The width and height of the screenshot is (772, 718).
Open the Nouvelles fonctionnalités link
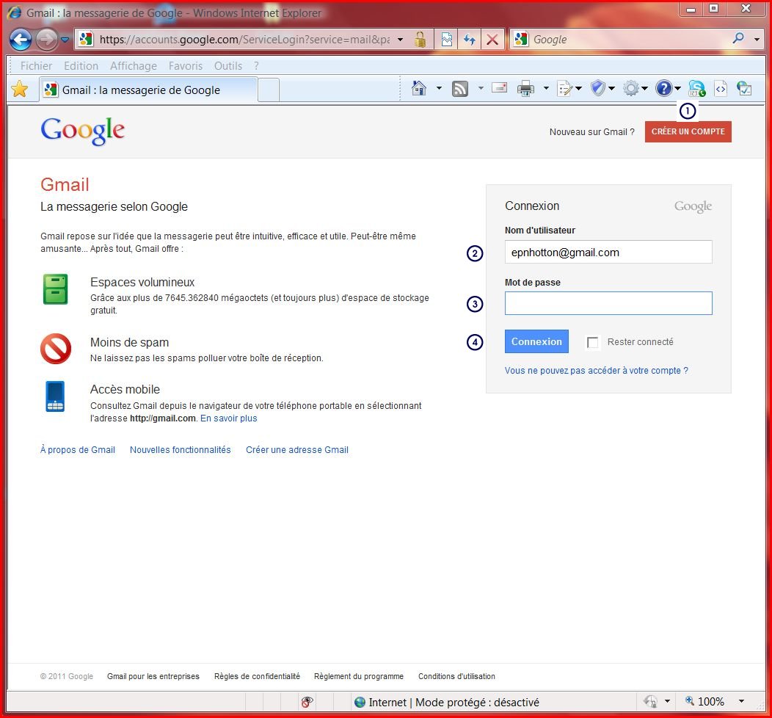pos(181,449)
